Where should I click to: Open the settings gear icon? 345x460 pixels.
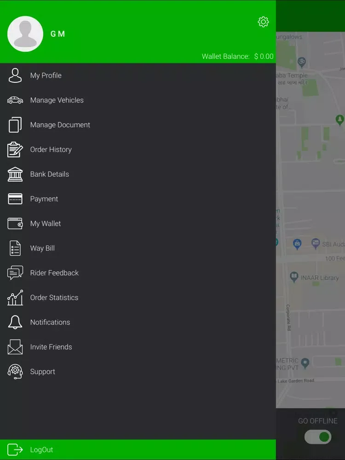(263, 22)
